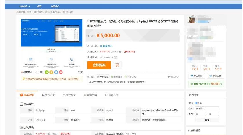The width and height of the screenshot is (243, 135).
Task: Click the ¥5,000.00 price text
Action: pyautogui.click(x=108, y=35)
